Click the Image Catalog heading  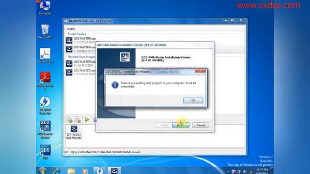[77, 34]
